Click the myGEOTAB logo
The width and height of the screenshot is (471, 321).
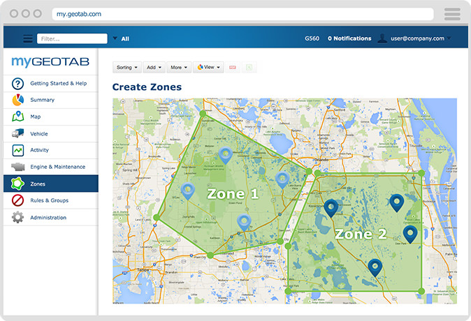[x=50, y=61]
